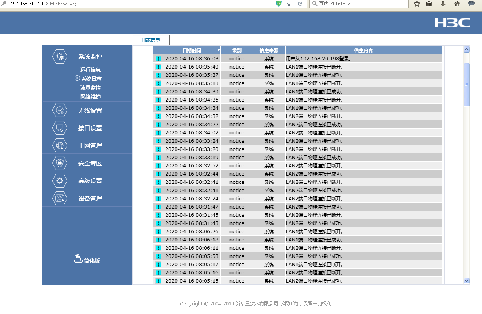Select the 日志信息 tab
Screen dimensions: 482x314
pos(151,40)
